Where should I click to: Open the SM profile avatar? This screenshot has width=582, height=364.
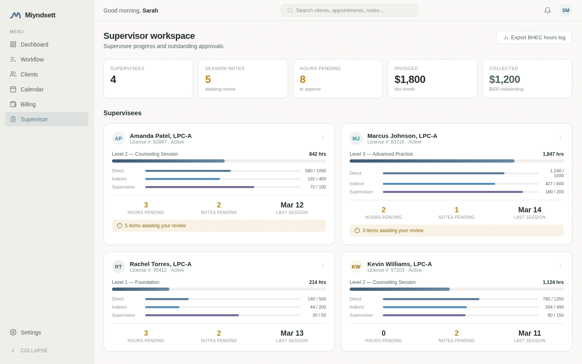565,11
